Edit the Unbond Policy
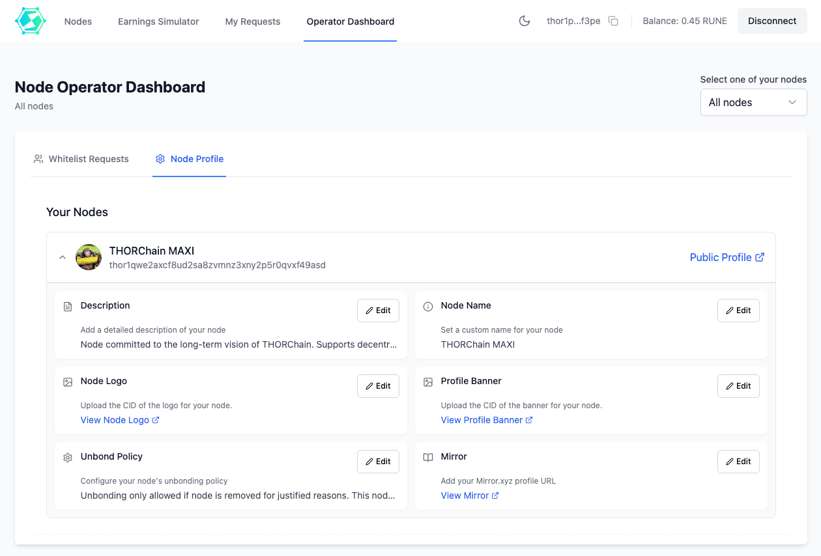 378,462
